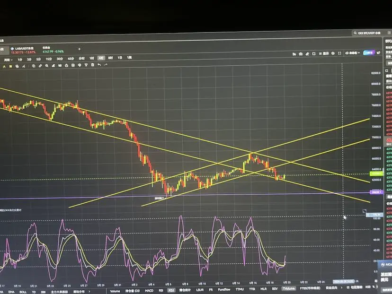392x294 pixels.
Task: Open chart settings hexagon icon
Action: click(x=333, y=53)
